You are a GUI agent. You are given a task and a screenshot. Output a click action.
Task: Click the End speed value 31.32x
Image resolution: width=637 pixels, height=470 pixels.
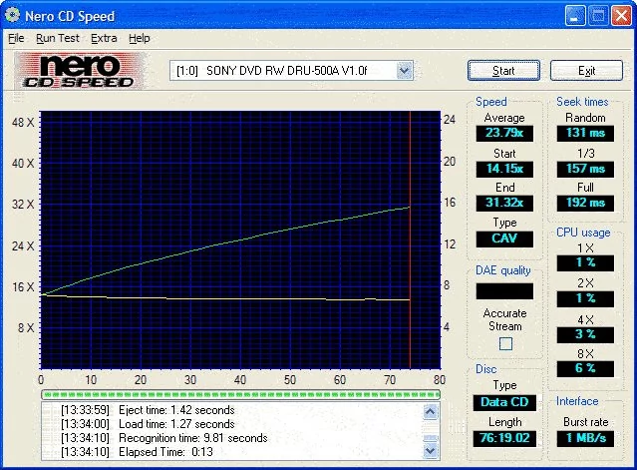coord(504,203)
